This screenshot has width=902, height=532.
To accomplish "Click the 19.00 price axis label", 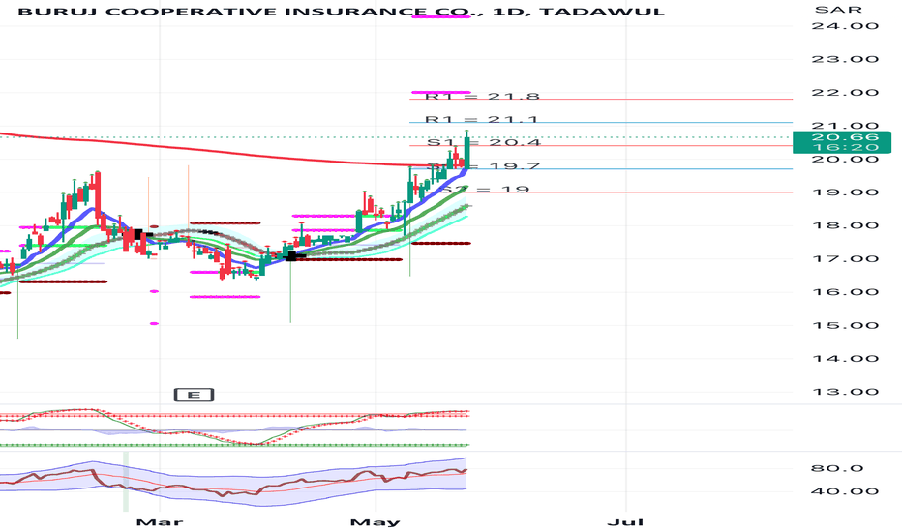I will (845, 192).
